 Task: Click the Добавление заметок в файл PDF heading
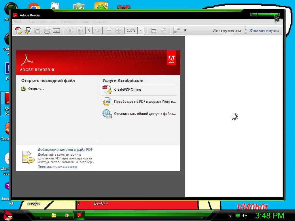click(x=65, y=150)
